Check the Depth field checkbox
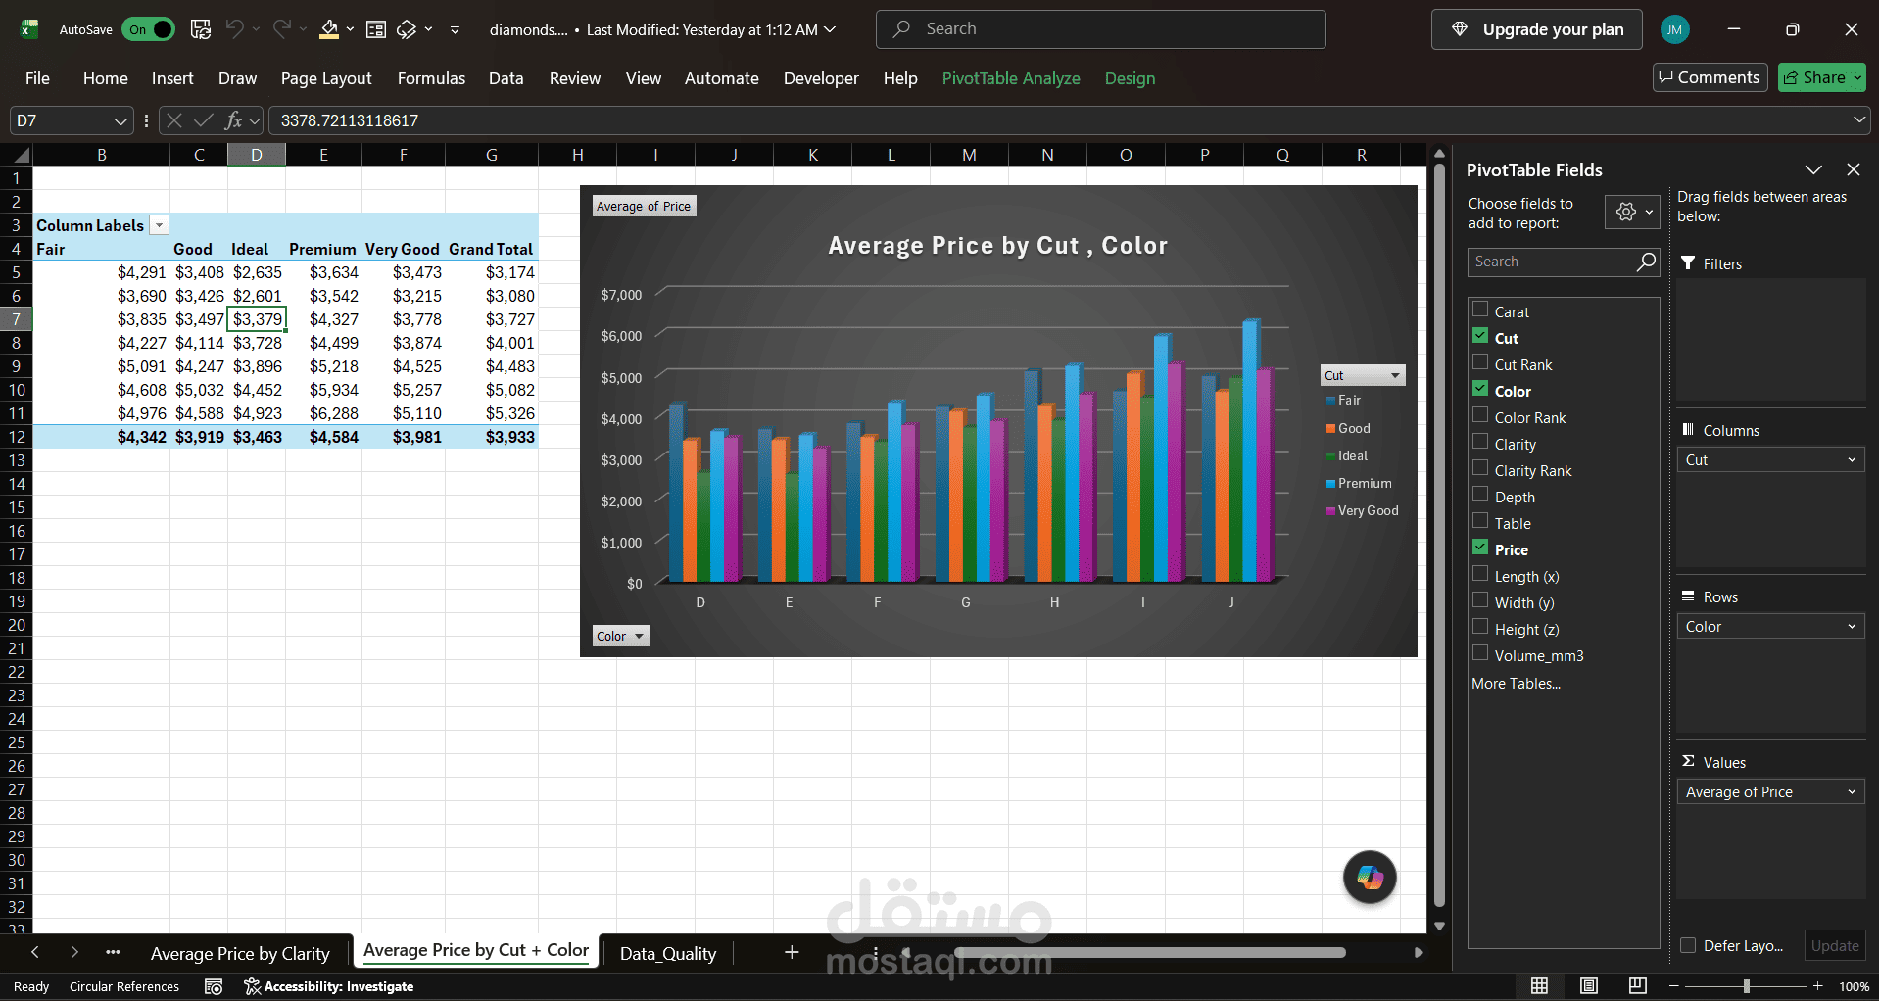 pyautogui.click(x=1480, y=495)
